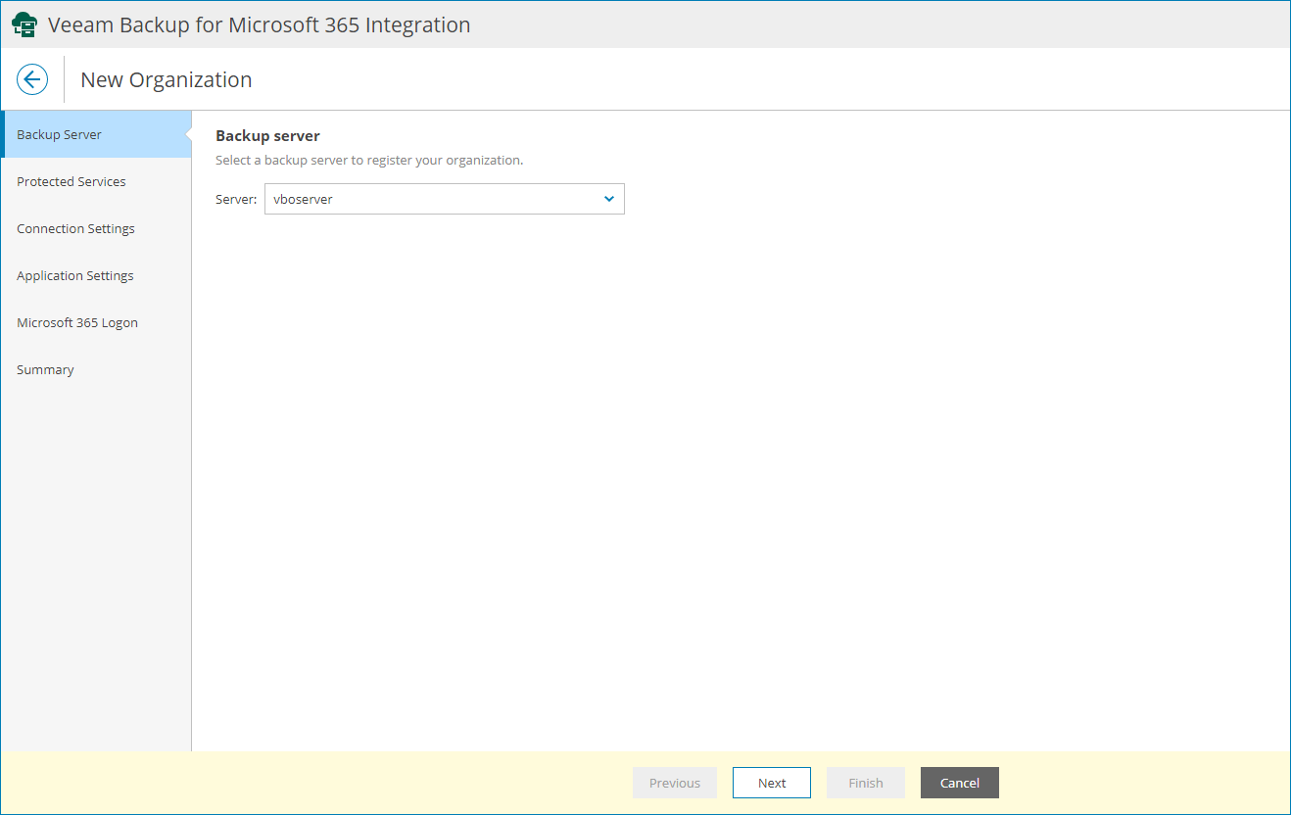
Task: Click the Next button
Action: [772, 783]
